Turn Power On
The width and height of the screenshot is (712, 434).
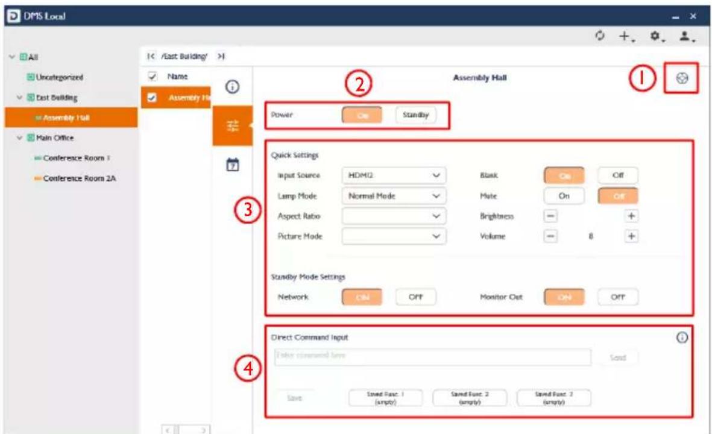coord(362,115)
